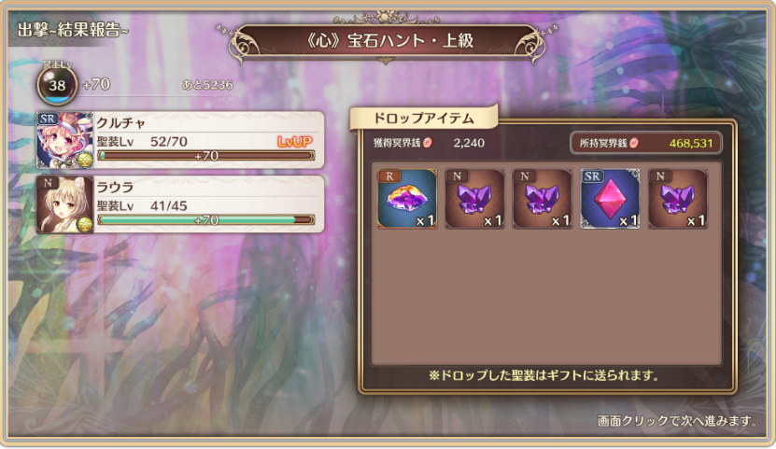Image resolution: width=776 pixels, height=449 pixels.
Task: Click the ラウラ N character portrait
Action: (x=64, y=204)
